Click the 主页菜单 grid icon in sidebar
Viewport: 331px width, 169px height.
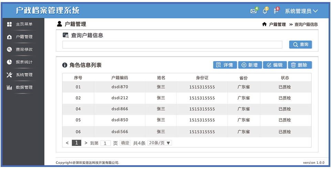tap(9, 24)
